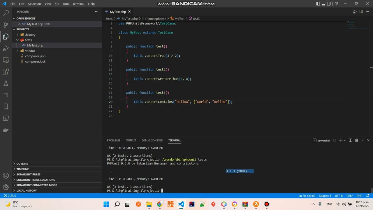Open the Windows Start menu
The width and height of the screenshot is (373, 210).
click(x=106, y=204)
